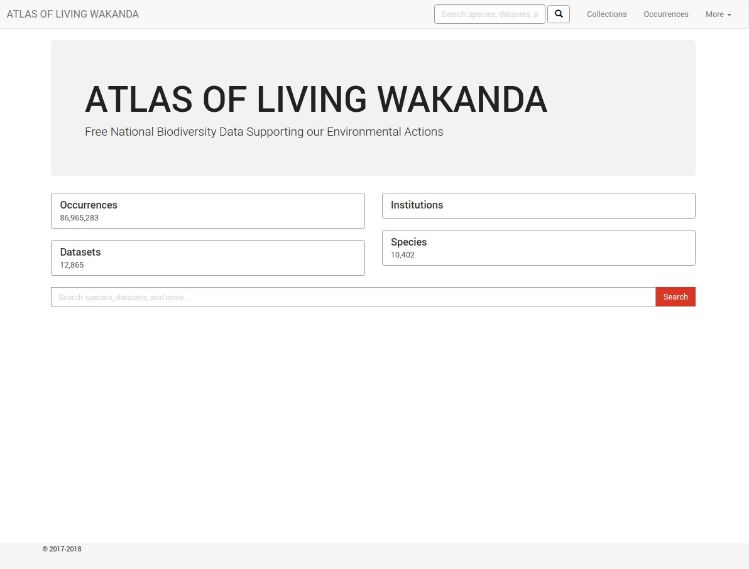Click the Free National Biodiversity Data tagline
The width and height of the screenshot is (749, 569).
[264, 132]
